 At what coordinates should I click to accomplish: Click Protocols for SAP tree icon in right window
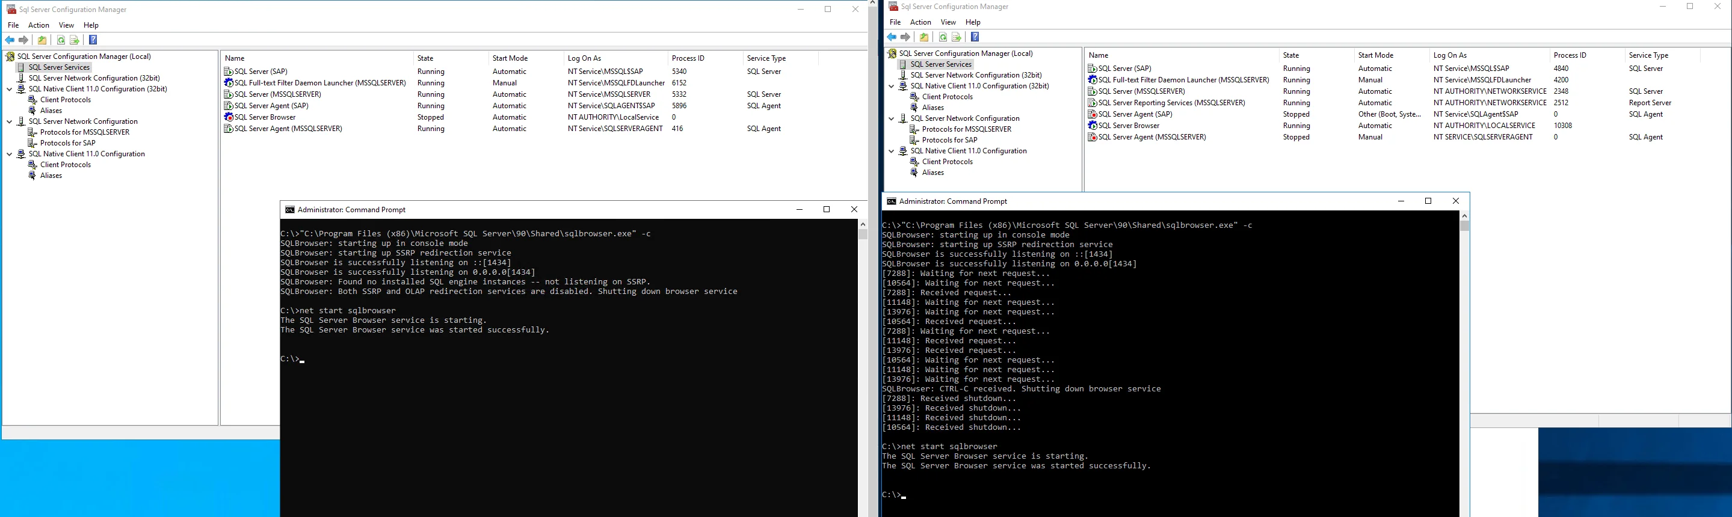(914, 140)
